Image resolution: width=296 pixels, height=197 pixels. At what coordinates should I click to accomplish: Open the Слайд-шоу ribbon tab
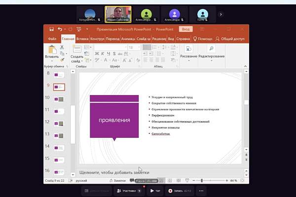click(x=144, y=39)
